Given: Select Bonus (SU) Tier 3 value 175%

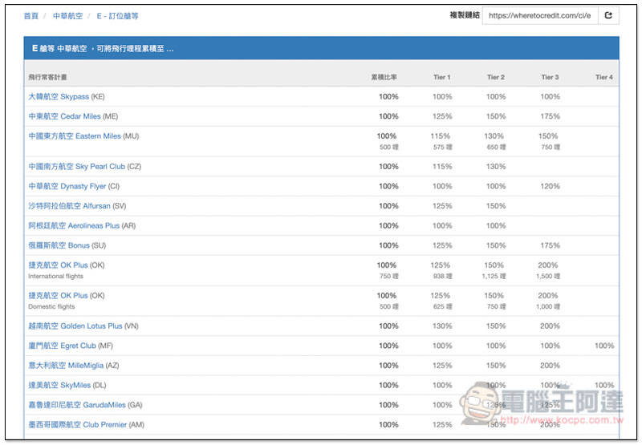Looking at the screenshot, I should pyautogui.click(x=550, y=245).
